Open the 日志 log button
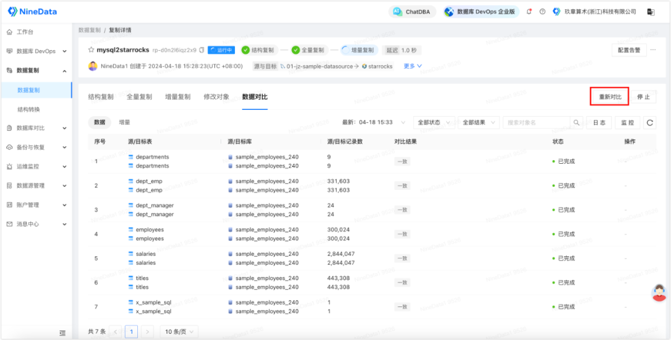The height and width of the screenshot is (340, 671). point(599,123)
